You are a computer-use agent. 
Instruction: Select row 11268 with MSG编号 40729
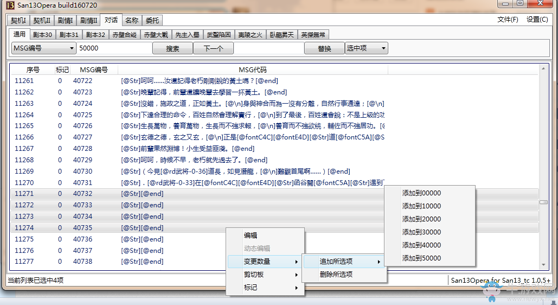click(x=274, y=160)
